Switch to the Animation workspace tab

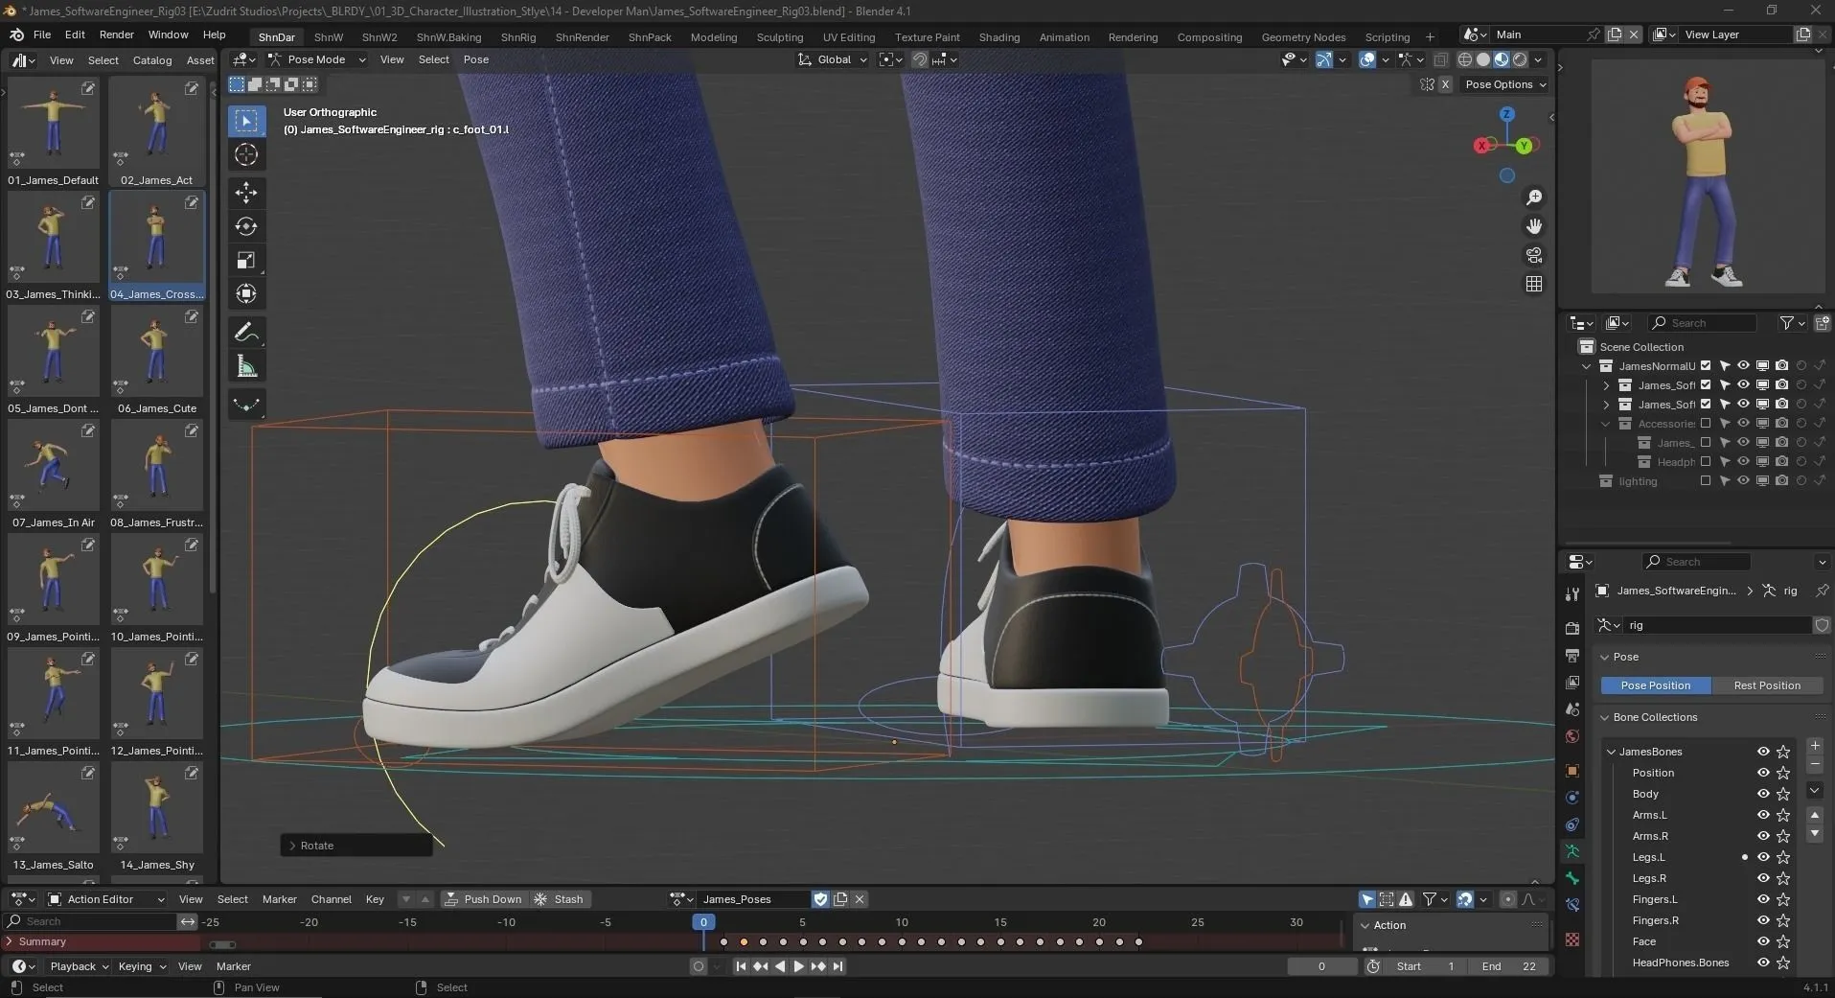pos(1063,37)
